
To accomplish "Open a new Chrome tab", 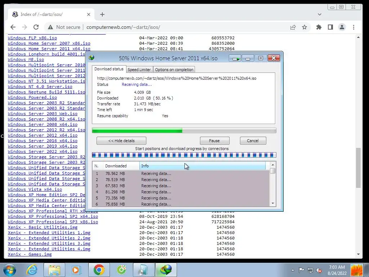I will tap(102, 14).
